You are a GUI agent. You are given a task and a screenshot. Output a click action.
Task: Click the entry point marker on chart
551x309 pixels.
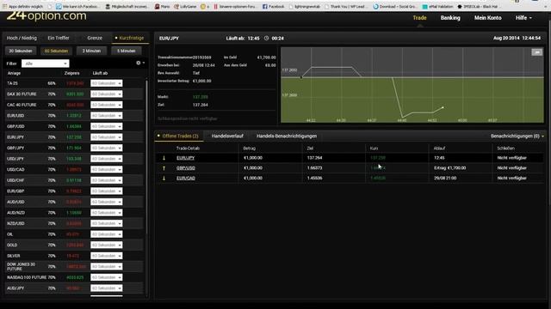(x=301, y=77)
